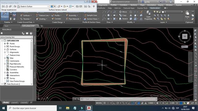
Task: Expand the Palettes panel title
Action: click(x=8, y=22)
